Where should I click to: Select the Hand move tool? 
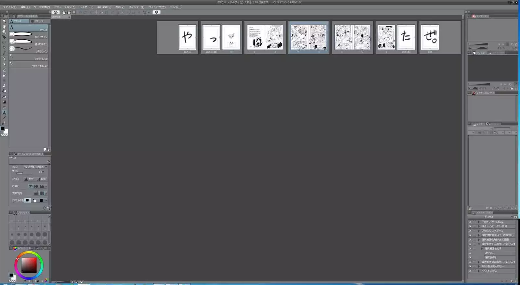(x=4, y=27)
